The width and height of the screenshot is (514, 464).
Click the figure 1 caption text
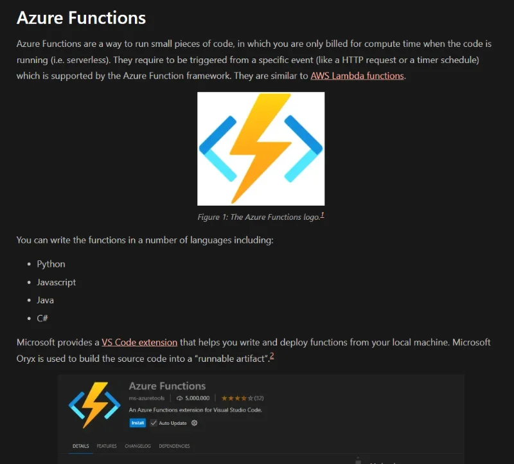click(258, 217)
